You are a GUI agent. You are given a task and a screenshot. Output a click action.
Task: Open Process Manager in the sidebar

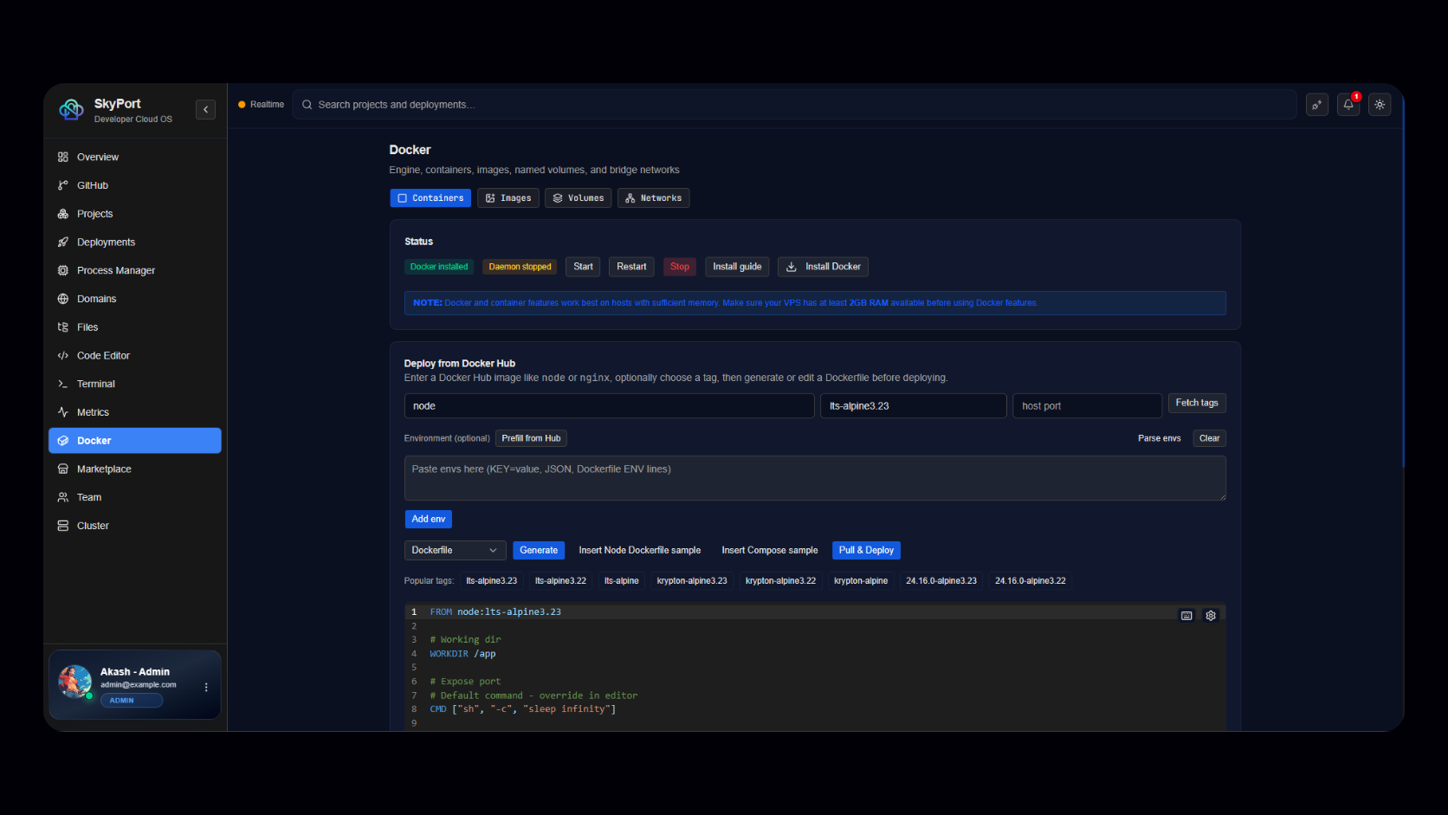click(135, 270)
